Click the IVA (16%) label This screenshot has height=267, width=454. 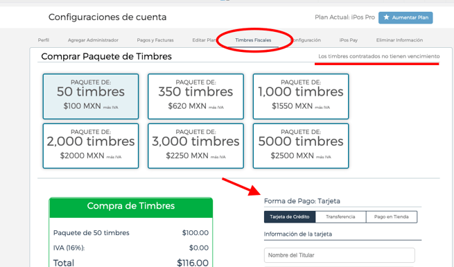pyautogui.click(x=69, y=248)
